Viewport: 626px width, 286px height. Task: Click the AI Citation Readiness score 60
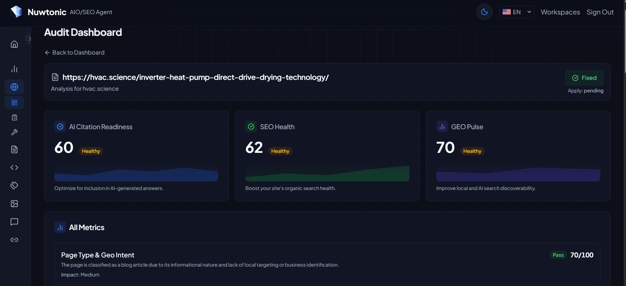coord(64,148)
